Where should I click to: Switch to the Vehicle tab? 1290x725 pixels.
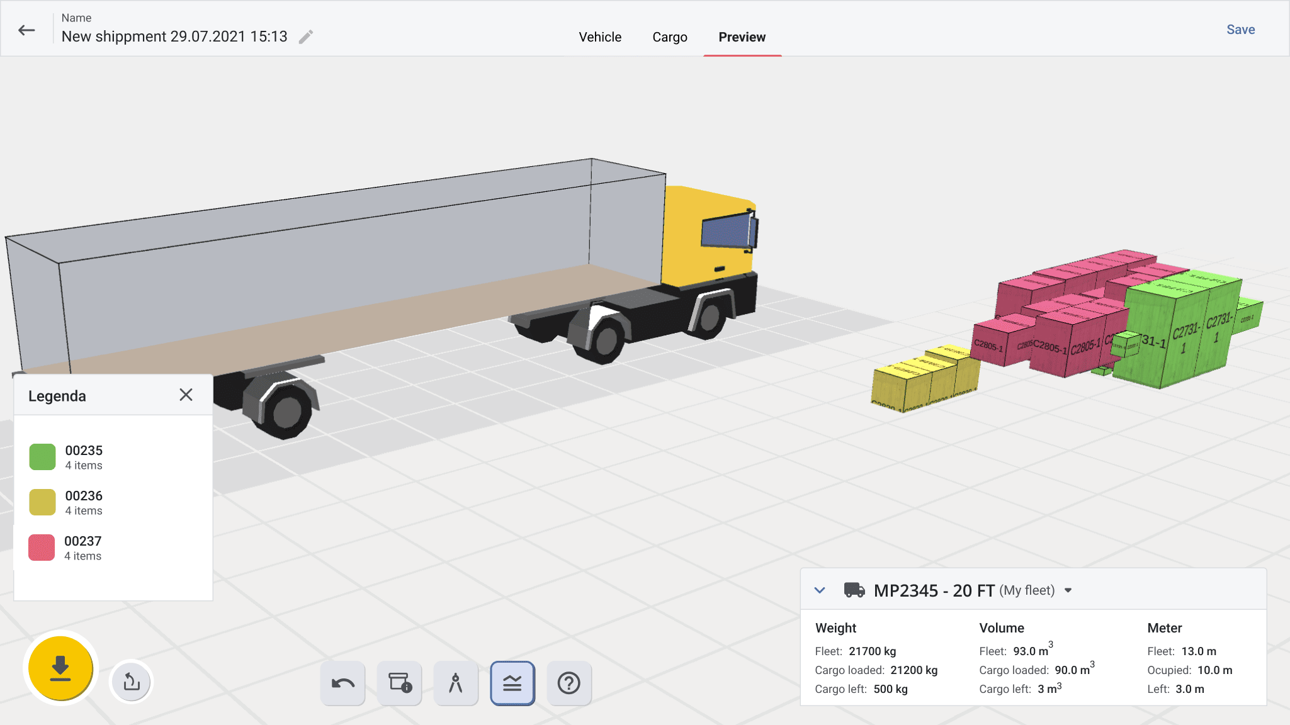click(599, 37)
